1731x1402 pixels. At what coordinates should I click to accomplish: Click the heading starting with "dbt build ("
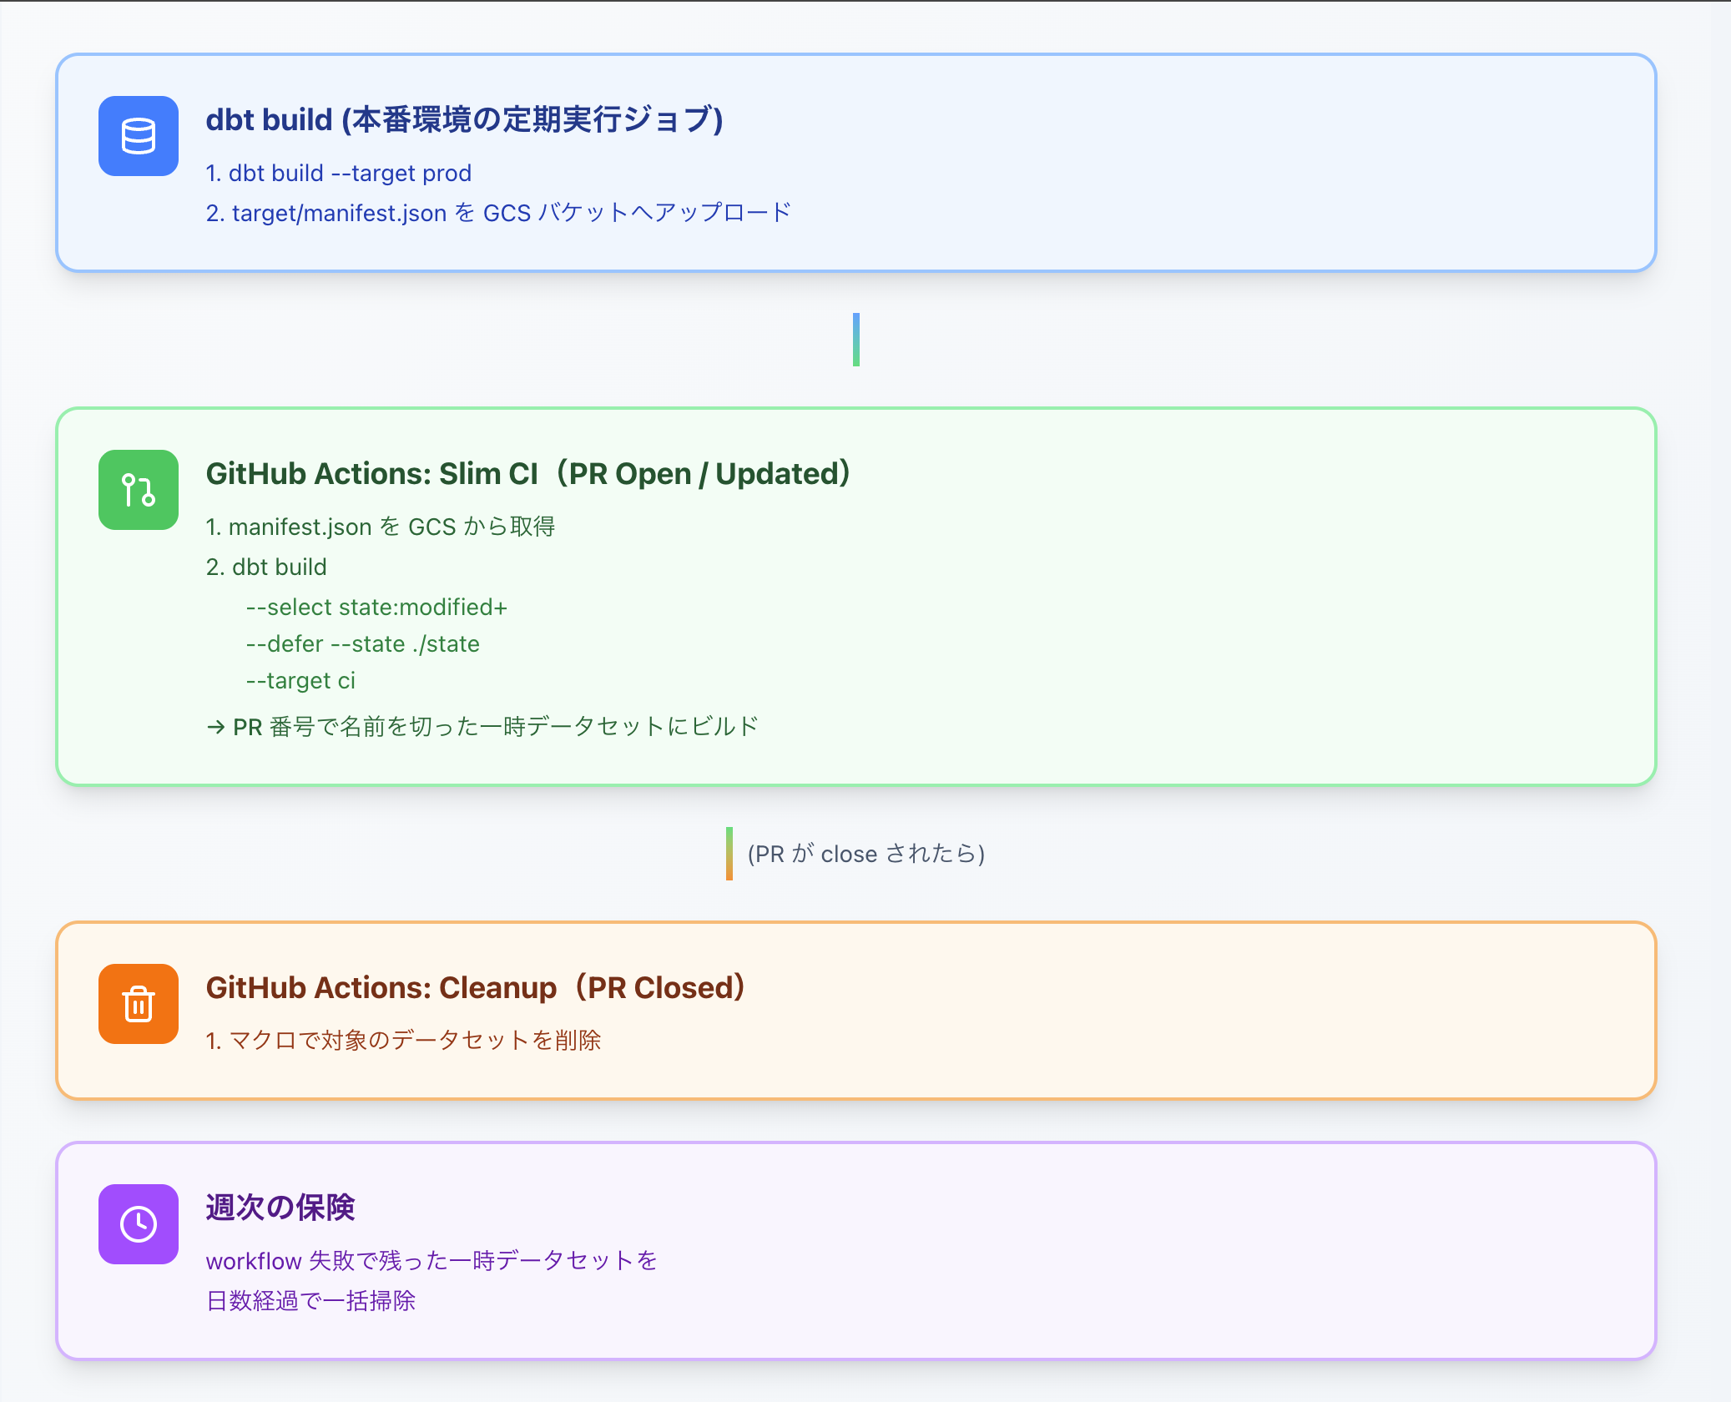click(x=464, y=119)
